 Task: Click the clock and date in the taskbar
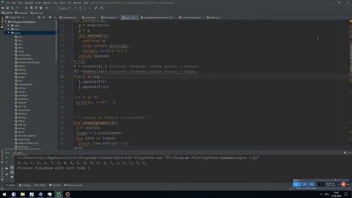336,194
